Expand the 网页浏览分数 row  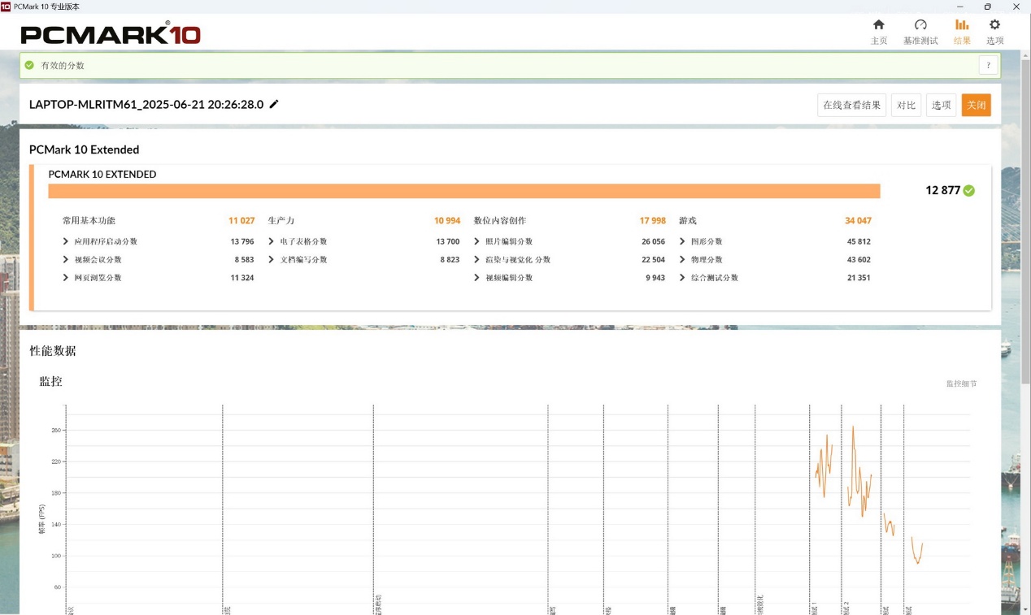pyautogui.click(x=66, y=278)
